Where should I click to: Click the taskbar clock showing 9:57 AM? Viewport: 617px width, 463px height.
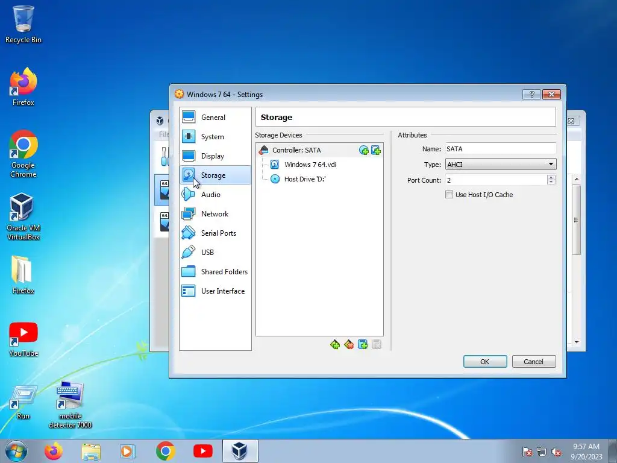[586, 452]
